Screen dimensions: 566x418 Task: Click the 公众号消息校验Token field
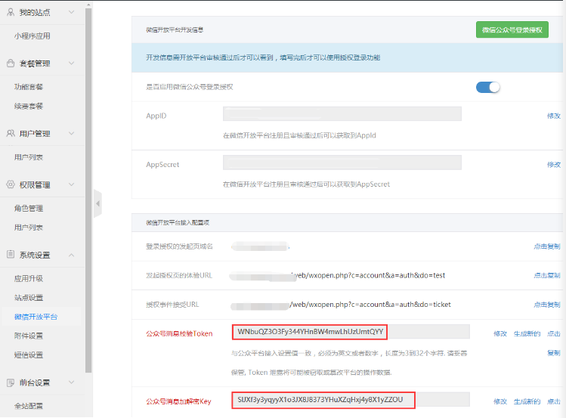[x=351, y=332]
